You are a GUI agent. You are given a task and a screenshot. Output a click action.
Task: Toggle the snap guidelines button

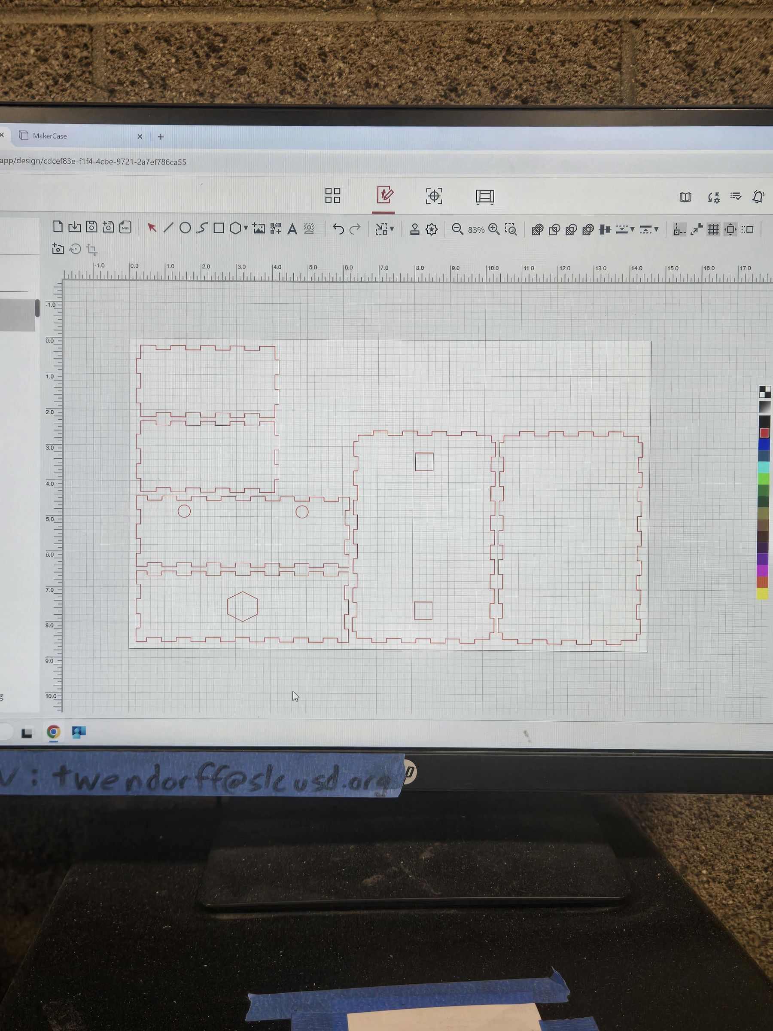679,229
